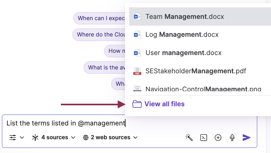The height and width of the screenshot is (153, 271).
Task: Choose Navigation-ControlManagement.png file
Action: 200,88
